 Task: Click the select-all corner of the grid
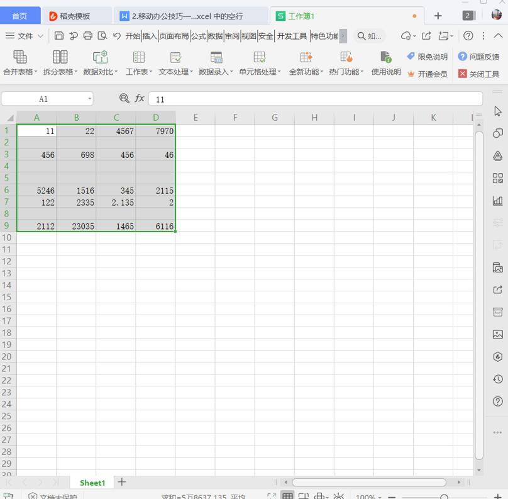[9, 118]
